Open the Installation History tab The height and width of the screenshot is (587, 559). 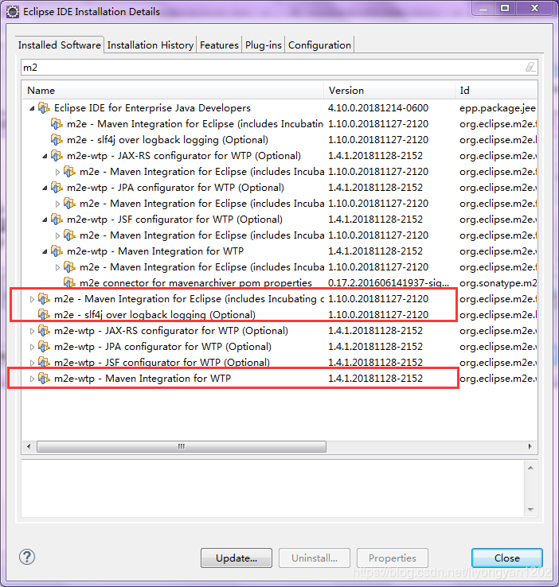click(x=150, y=45)
